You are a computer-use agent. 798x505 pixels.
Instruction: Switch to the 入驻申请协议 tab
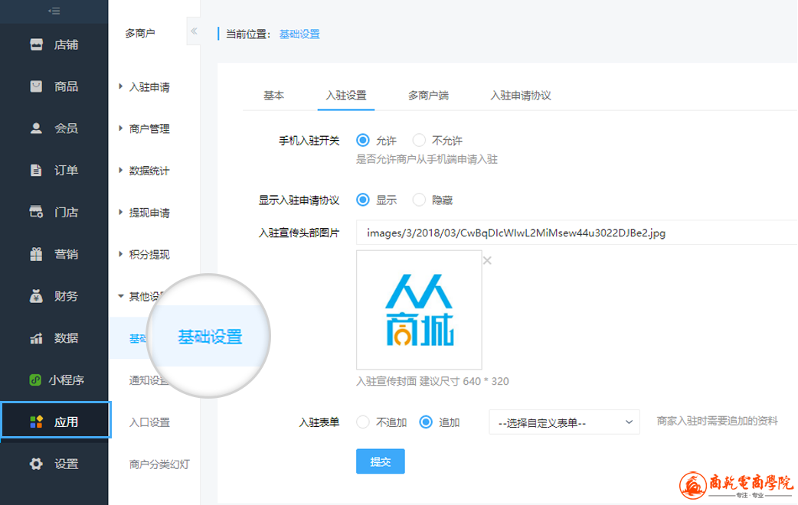[521, 96]
